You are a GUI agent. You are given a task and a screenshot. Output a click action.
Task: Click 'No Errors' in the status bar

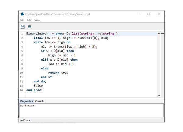tap(25, 120)
